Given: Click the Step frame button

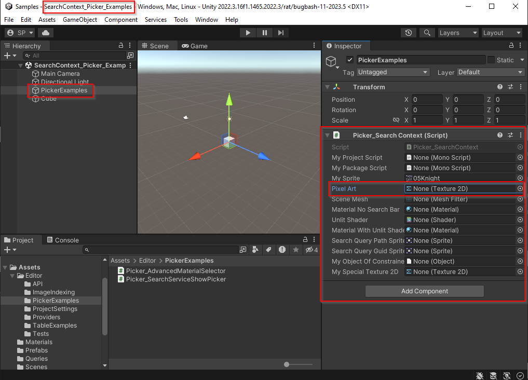Looking at the screenshot, I should coord(281,33).
